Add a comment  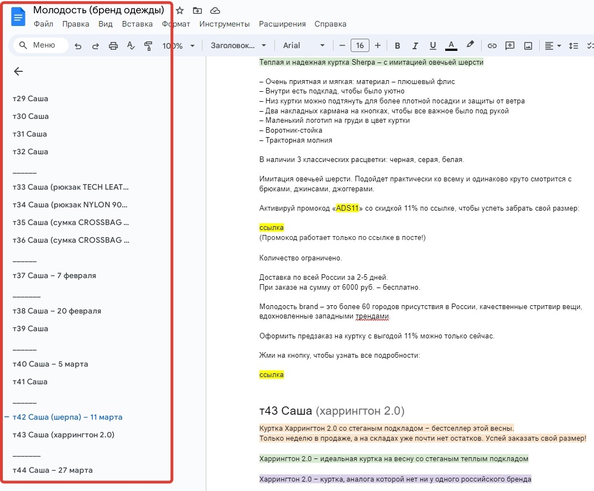pos(510,45)
